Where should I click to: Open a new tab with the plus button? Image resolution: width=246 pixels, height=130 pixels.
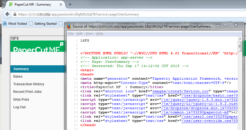click(70, 5)
